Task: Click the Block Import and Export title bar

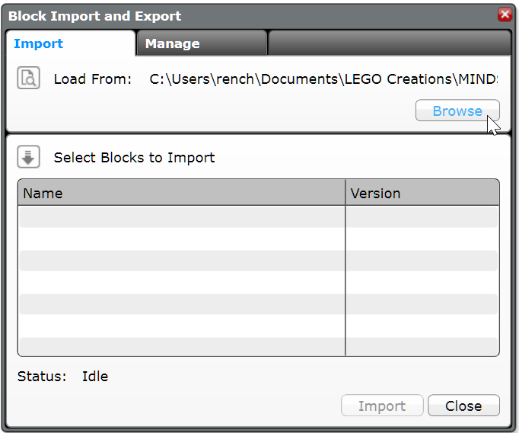Action: coord(228,15)
